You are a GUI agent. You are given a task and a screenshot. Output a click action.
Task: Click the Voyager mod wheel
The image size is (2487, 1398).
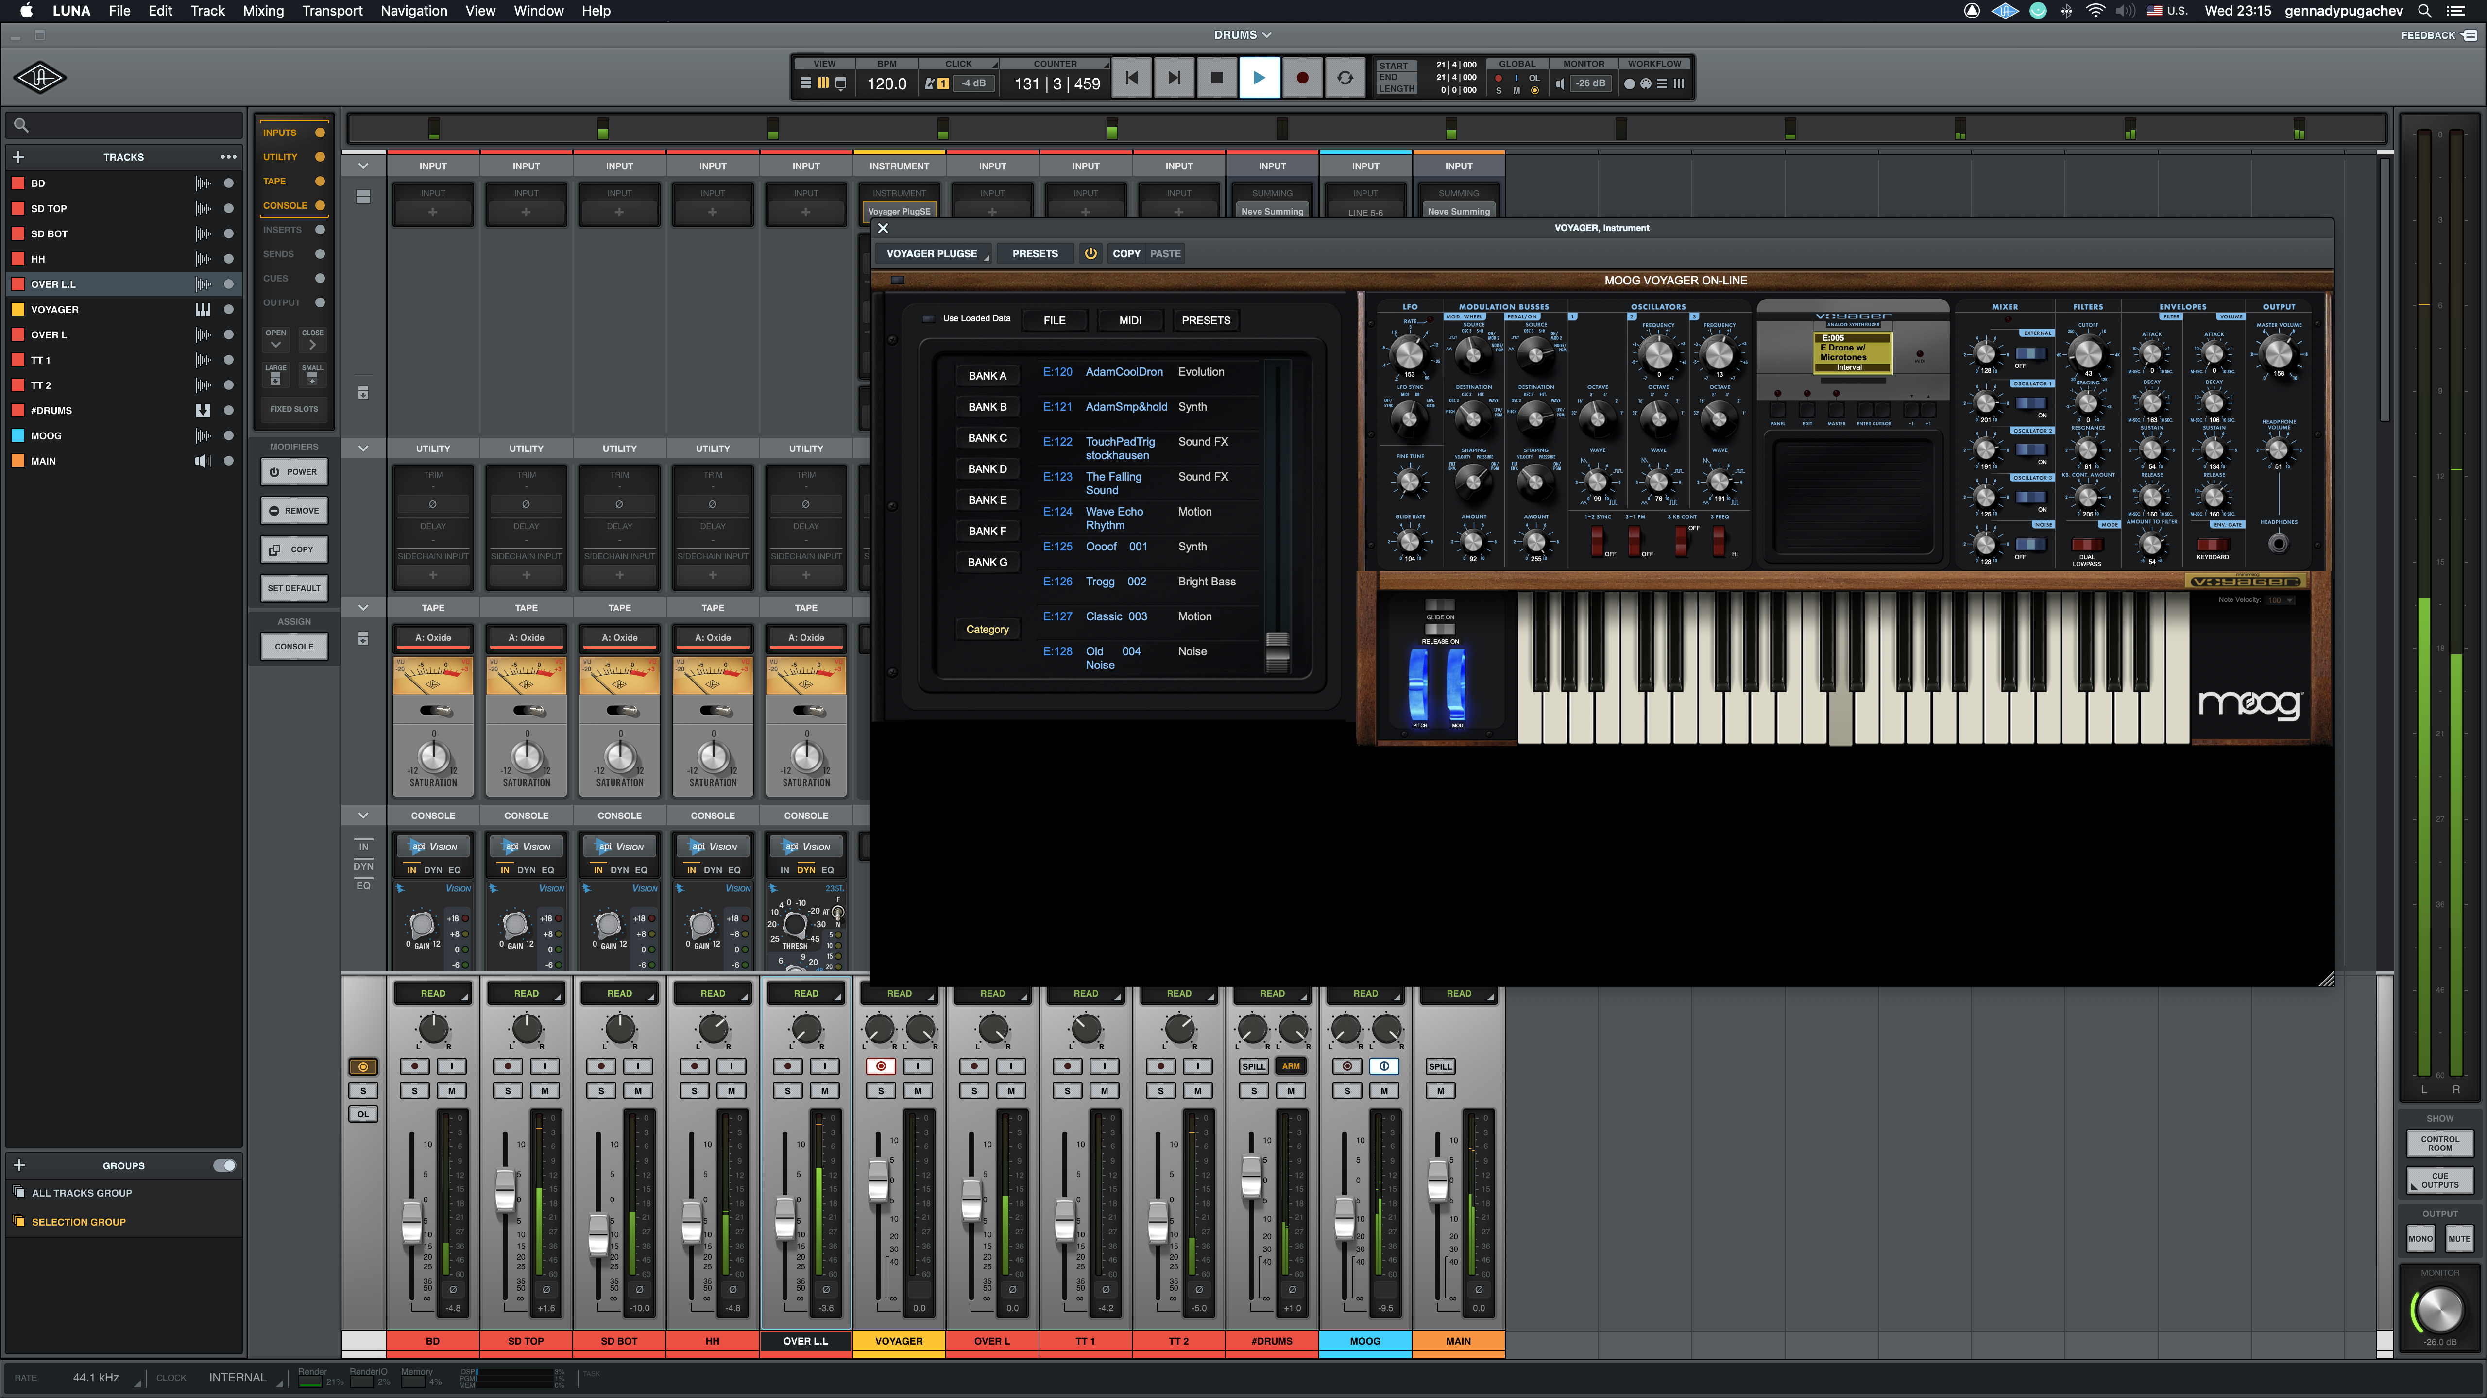1456,684
